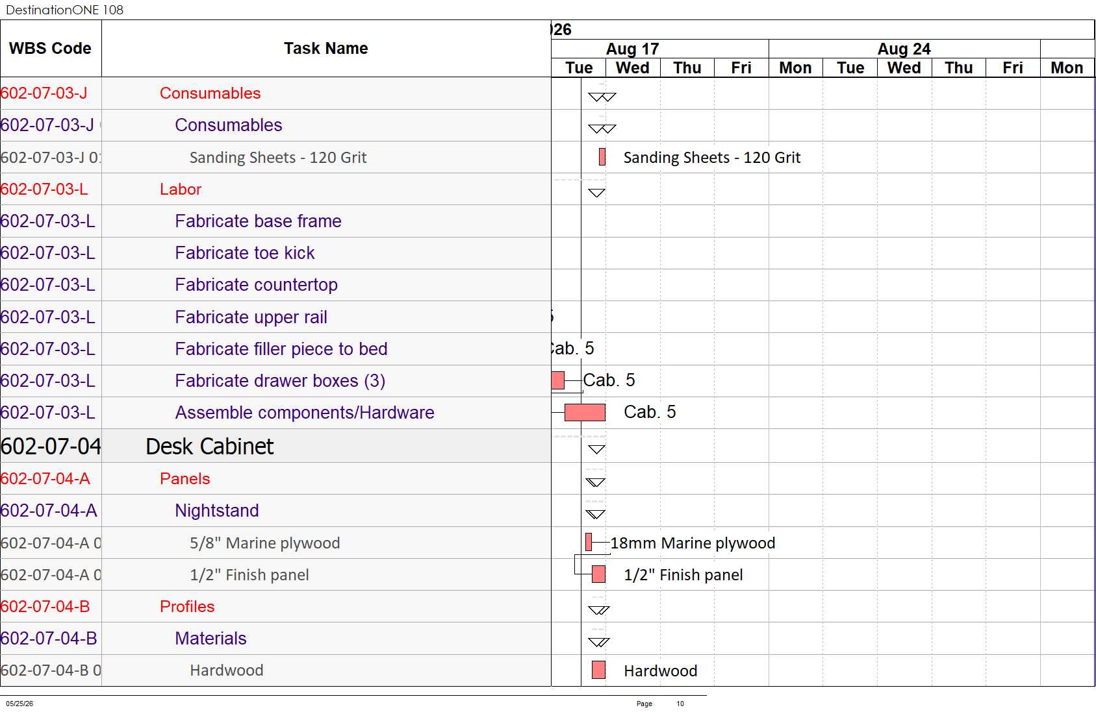The image size is (1096, 712).
Task: Click WBS code 602-07-04 cell
Action: [x=51, y=447]
